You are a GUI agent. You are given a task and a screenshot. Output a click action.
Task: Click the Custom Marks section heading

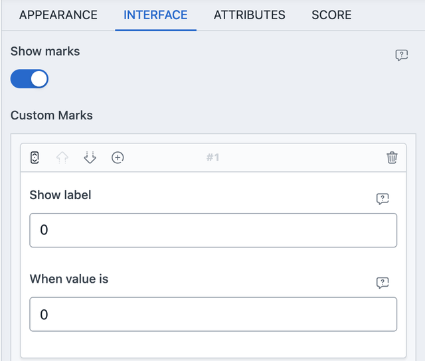click(52, 115)
